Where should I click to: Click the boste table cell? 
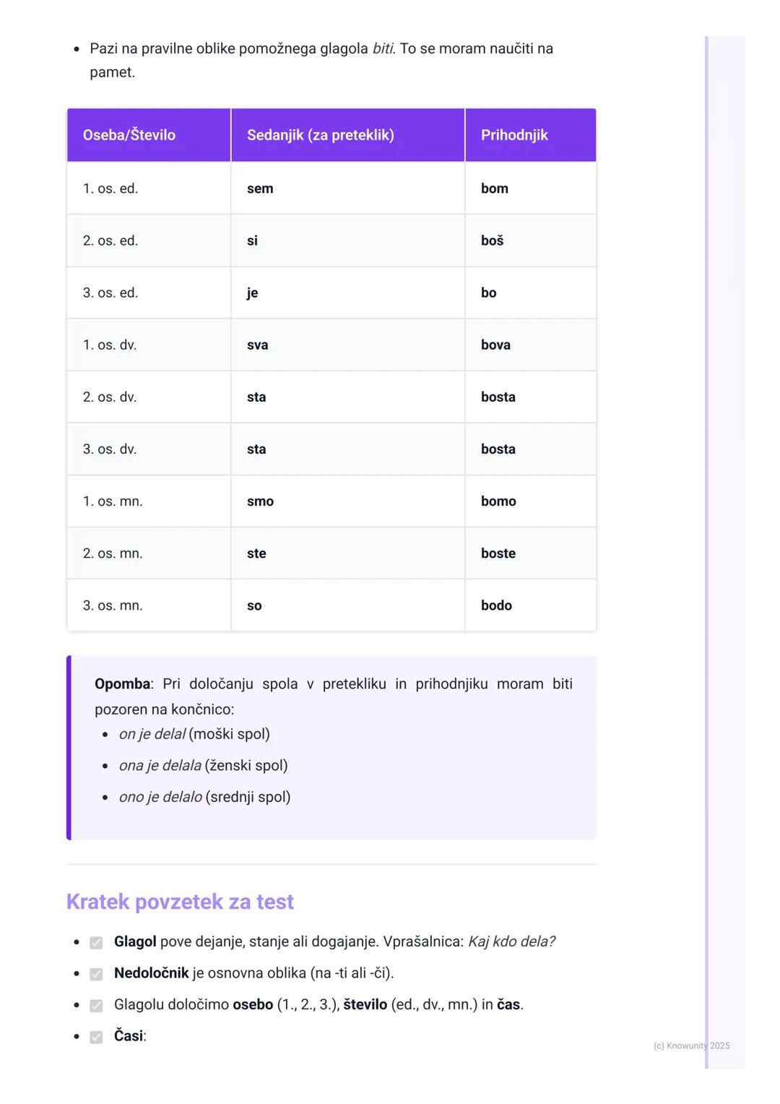[498, 553]
